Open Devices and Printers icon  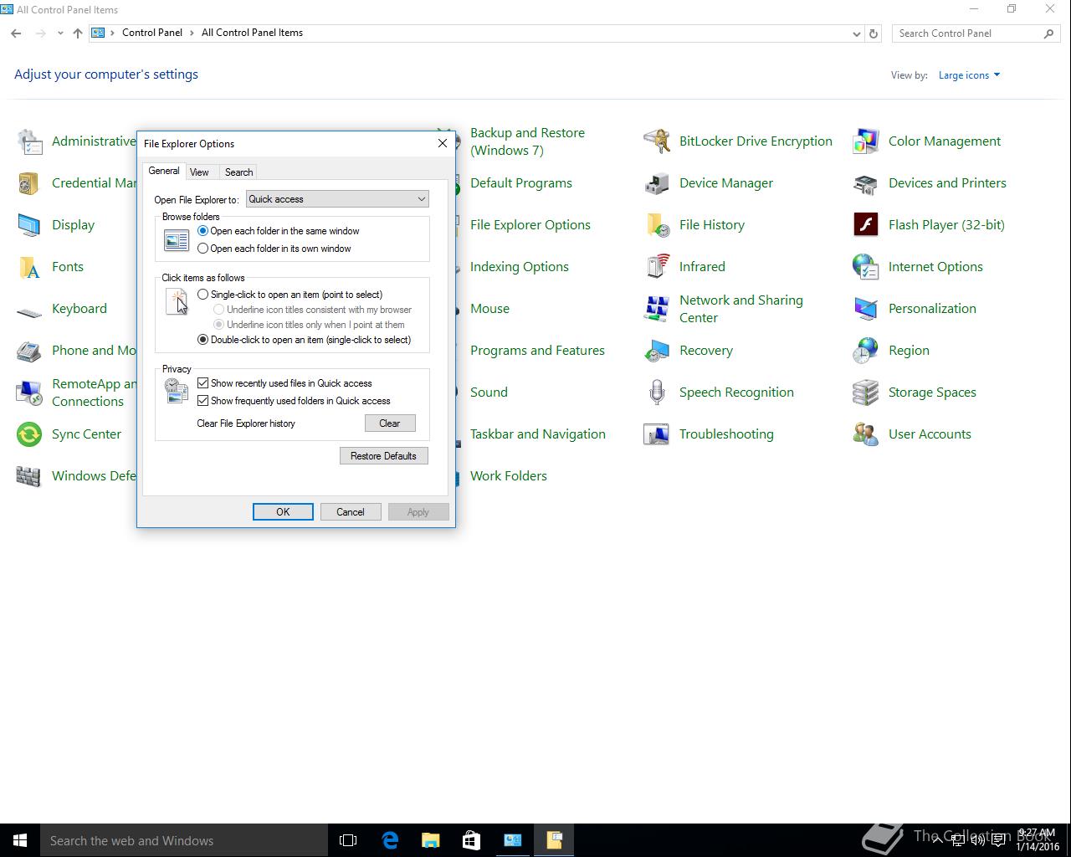pos(866,183)
